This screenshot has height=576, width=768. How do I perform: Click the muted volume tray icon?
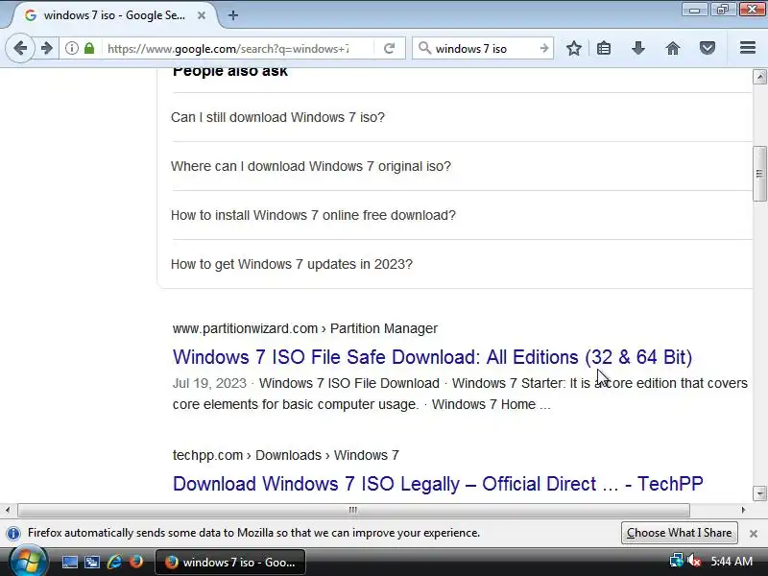[694, 561]
